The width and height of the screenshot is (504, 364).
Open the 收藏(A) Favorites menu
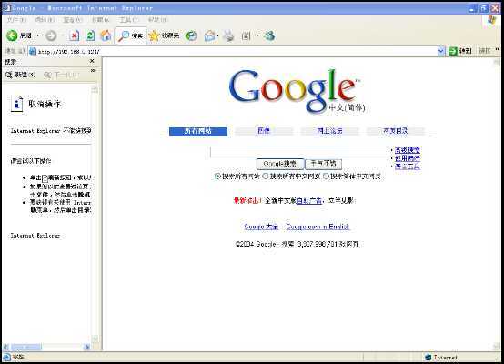[101, 20]
